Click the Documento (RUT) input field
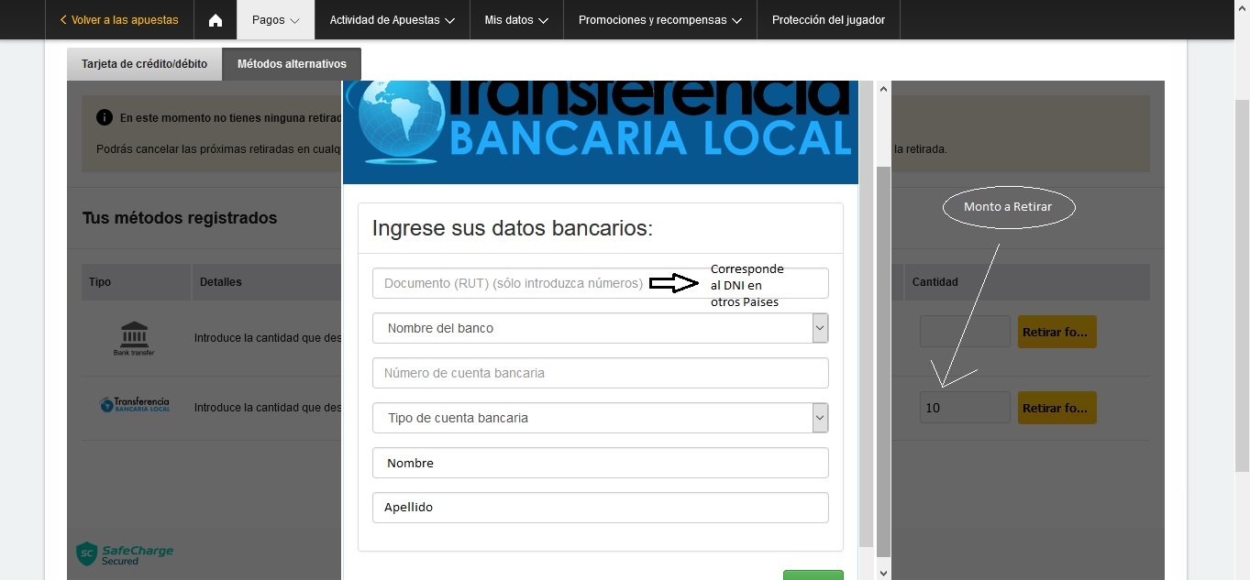The height and width of the screenshot is (580, 1250). pyautogui.click(x=601, y=283)
